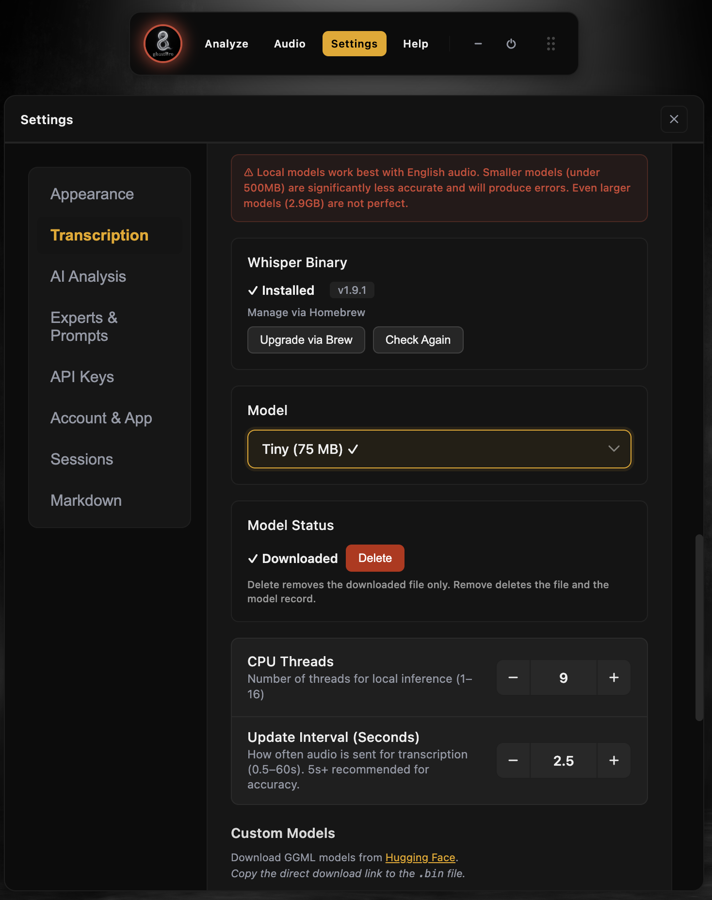Select the Settings tab
Viewport: 712px width, 900px height.
coord(355,44)
